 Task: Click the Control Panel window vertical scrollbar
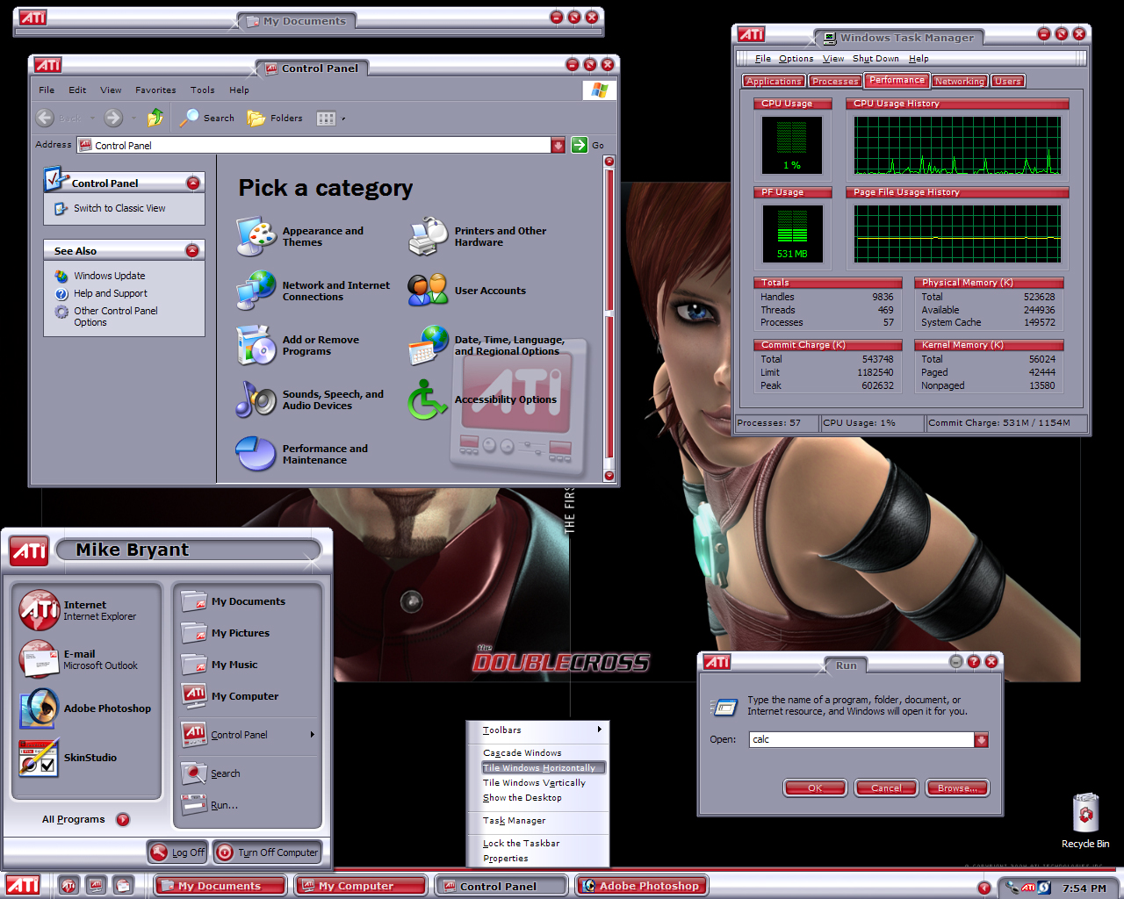coord(609,320)
